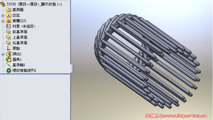213x120 pixels.
Task: Select 感測器 text in feature tree
Action: tap(18, 10)
